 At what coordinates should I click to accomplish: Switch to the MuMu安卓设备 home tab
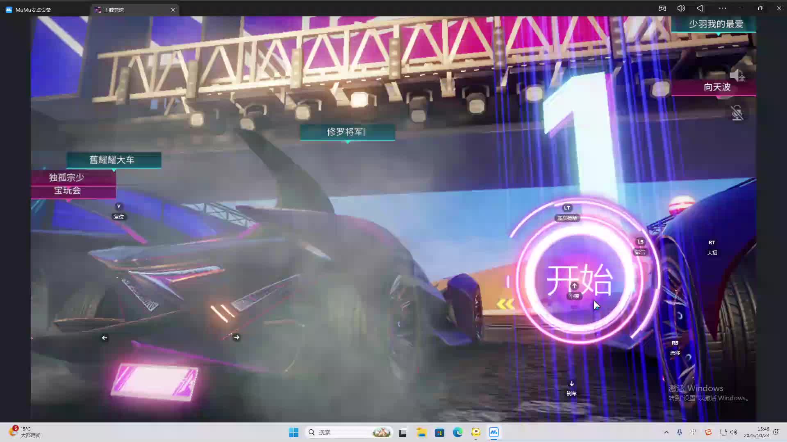(33, 10)
